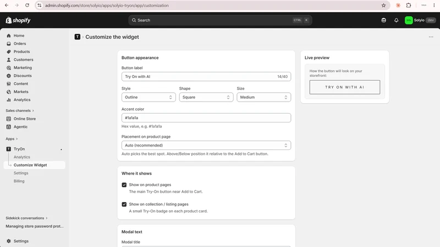Image resolution: width=440 pixels, height=247 pixels.
Task: Open TryOn Billing subpage
Action: (19, 181)
